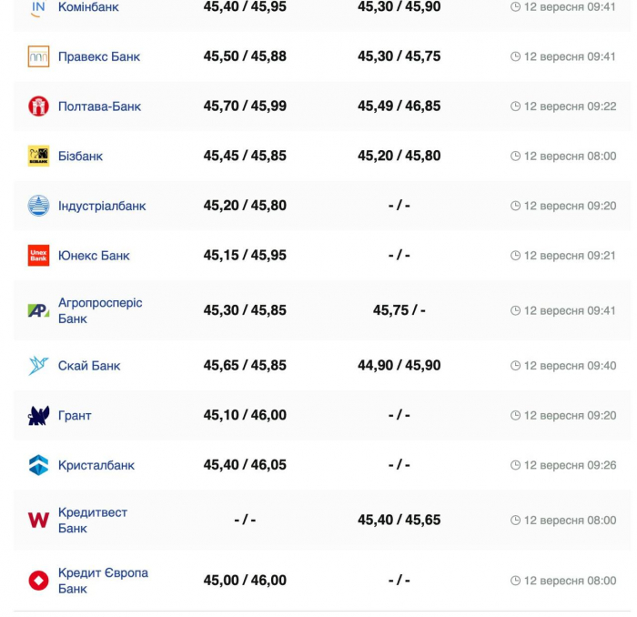The height and width of the screenshot is (617, 637).
Task: Click the Скай Банк bird logo
Action: tap(38, 366)
